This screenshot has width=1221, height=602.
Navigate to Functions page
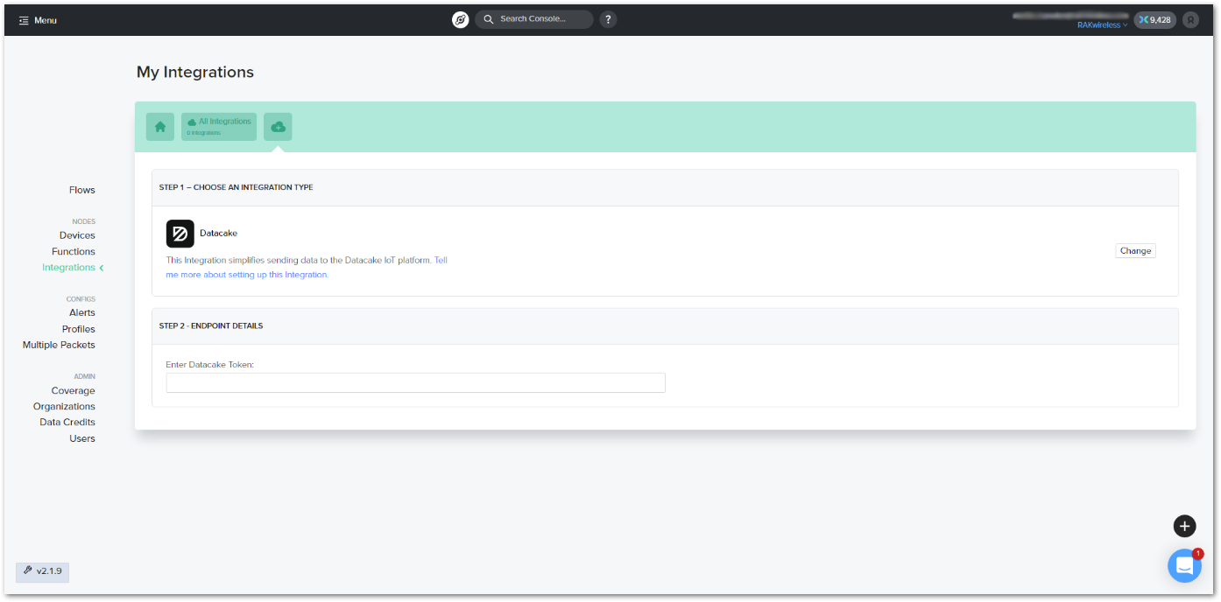coord(74,251)
